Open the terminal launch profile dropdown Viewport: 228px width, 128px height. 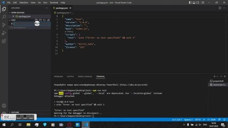(217, 76)
